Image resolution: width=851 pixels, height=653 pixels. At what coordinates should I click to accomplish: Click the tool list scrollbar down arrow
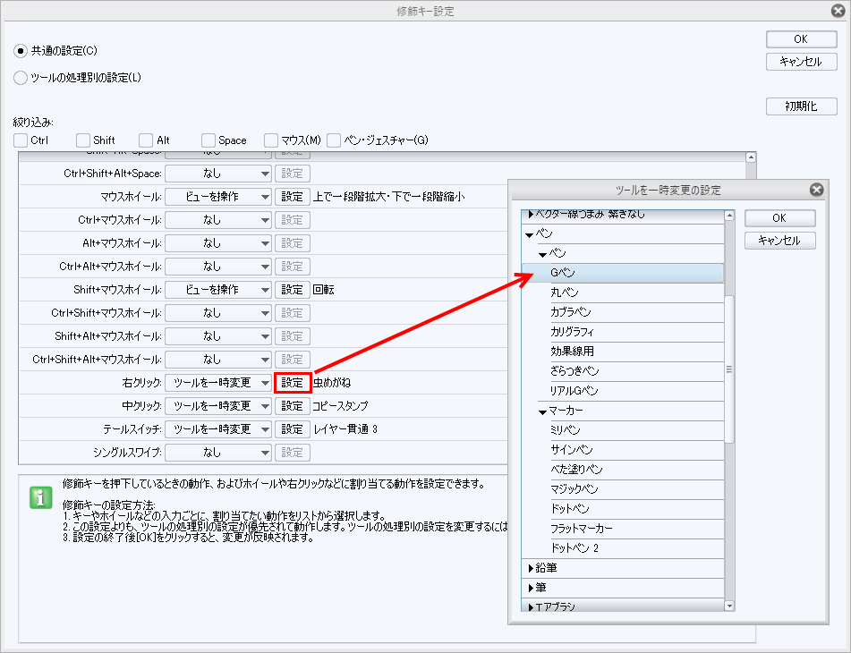729,606
